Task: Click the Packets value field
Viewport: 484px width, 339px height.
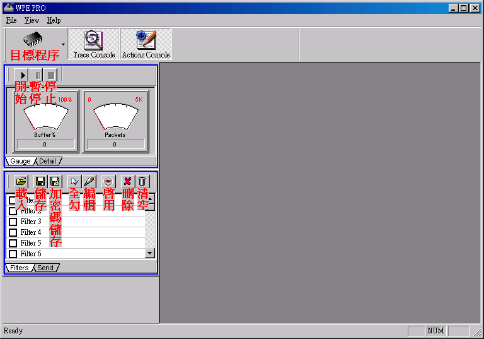Action: [x=116, y=144]
